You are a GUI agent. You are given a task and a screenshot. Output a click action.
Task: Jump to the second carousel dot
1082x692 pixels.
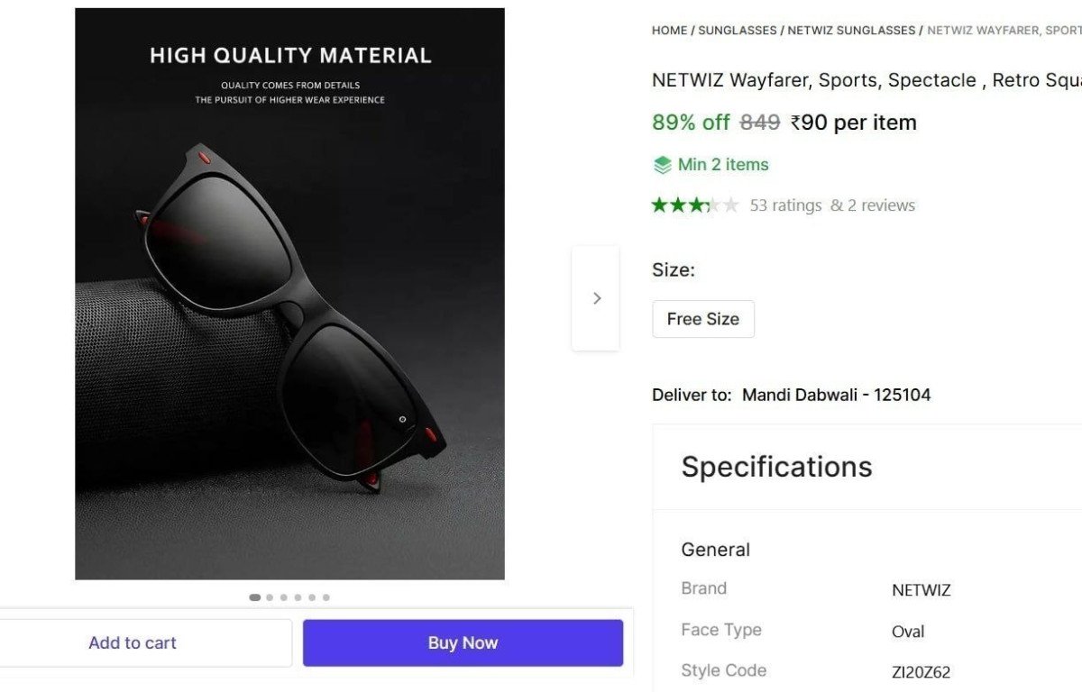tap(270, 597)
